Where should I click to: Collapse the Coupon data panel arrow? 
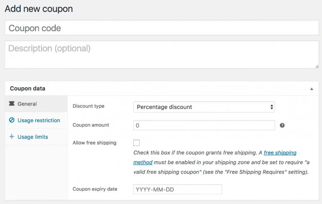pos(312,89)
